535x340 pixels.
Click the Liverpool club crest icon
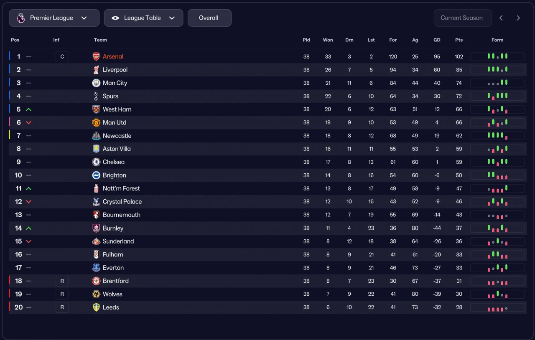96,70
